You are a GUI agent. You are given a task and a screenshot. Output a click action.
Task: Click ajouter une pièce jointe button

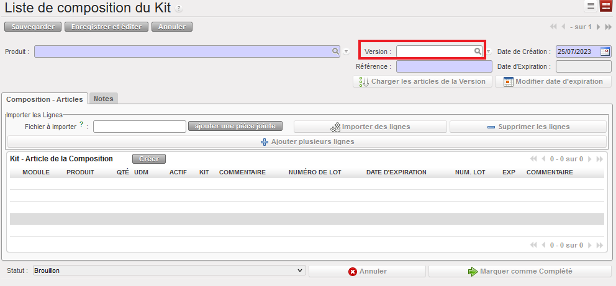[x=235, y=127]
